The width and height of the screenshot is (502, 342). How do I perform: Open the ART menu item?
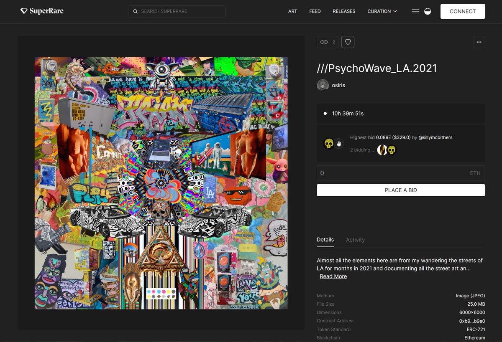(x=292, y=11)
